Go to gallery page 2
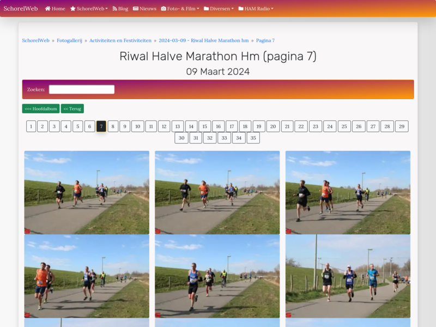 pyautogui.click(x=43, y=126)
